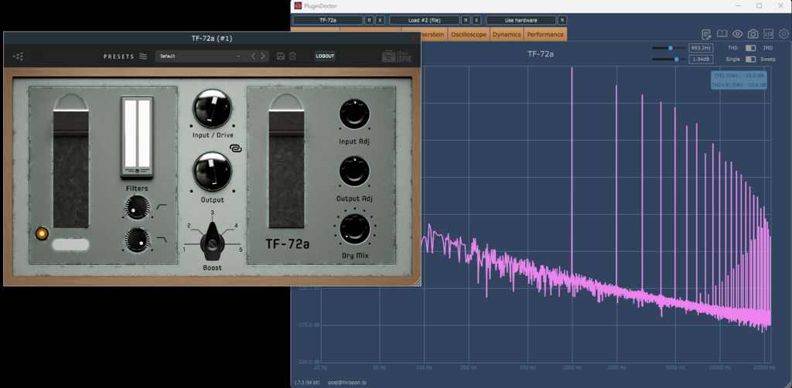Take a snapshot with camera icon
The height and width of the screenshot is (388, 792).
pos(753,34)
